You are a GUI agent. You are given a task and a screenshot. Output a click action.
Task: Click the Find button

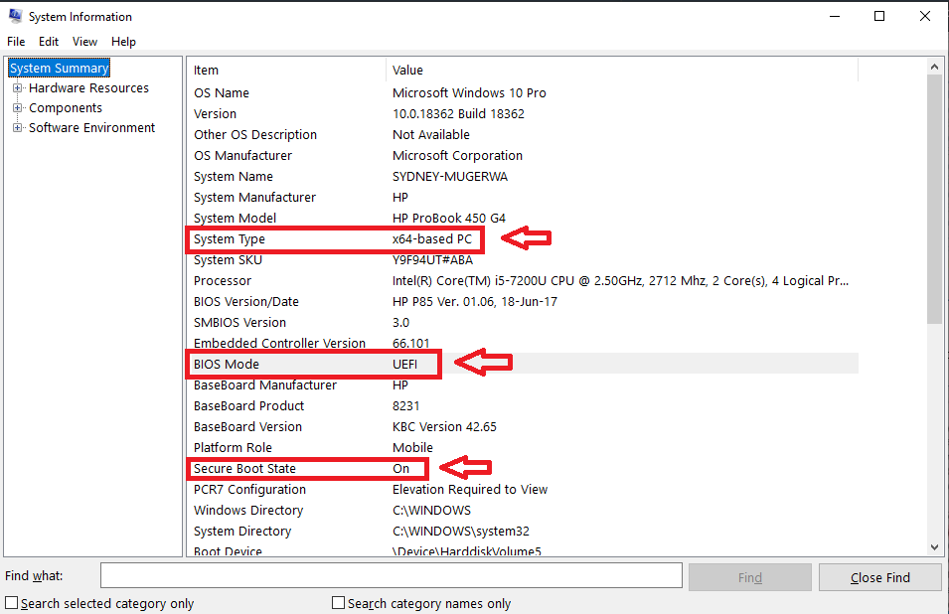pyautogui.click(x=750, y=577)
